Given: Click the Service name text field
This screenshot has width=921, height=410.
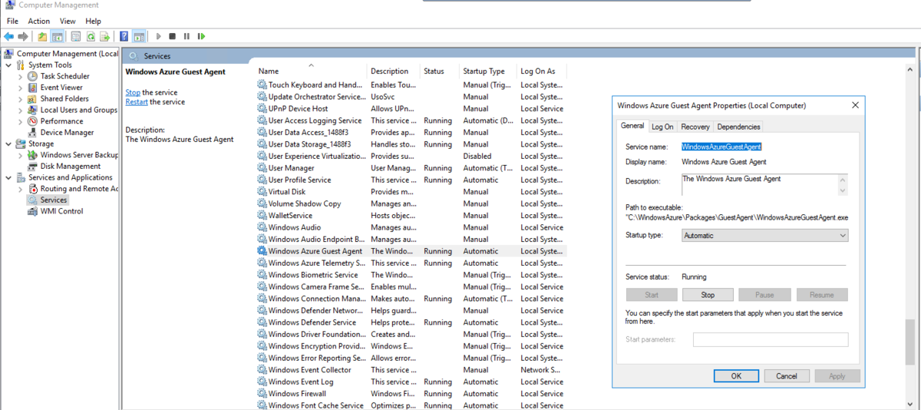Looking at the screenshot, I should (x=764, y=146).
